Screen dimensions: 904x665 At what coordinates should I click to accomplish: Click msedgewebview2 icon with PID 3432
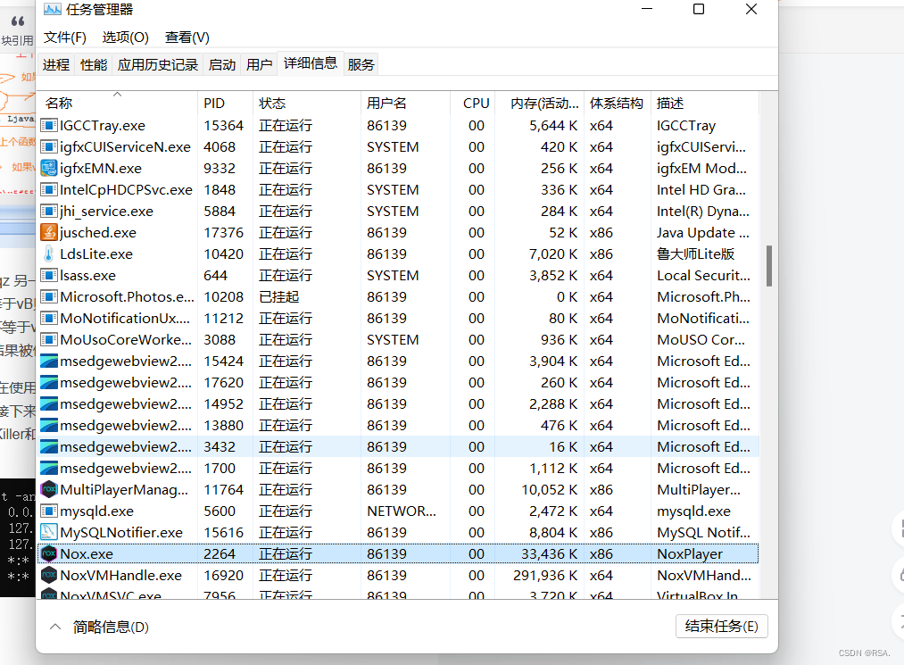pyautogui.click(x=49, y=446)
